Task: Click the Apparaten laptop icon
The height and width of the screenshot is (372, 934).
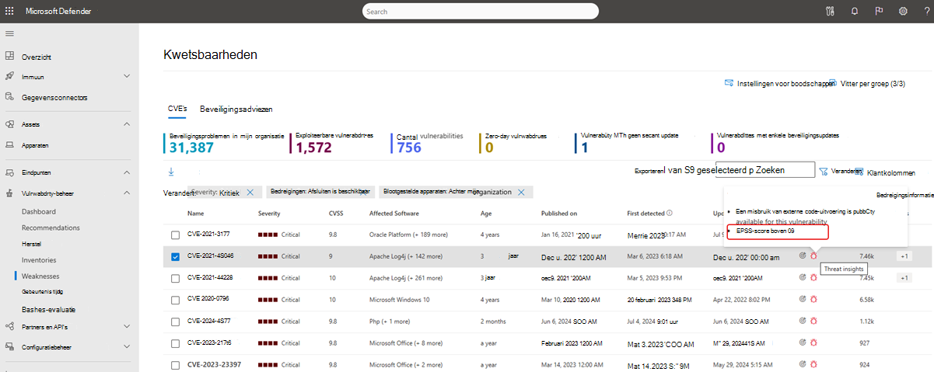Action: pos(10,144)
